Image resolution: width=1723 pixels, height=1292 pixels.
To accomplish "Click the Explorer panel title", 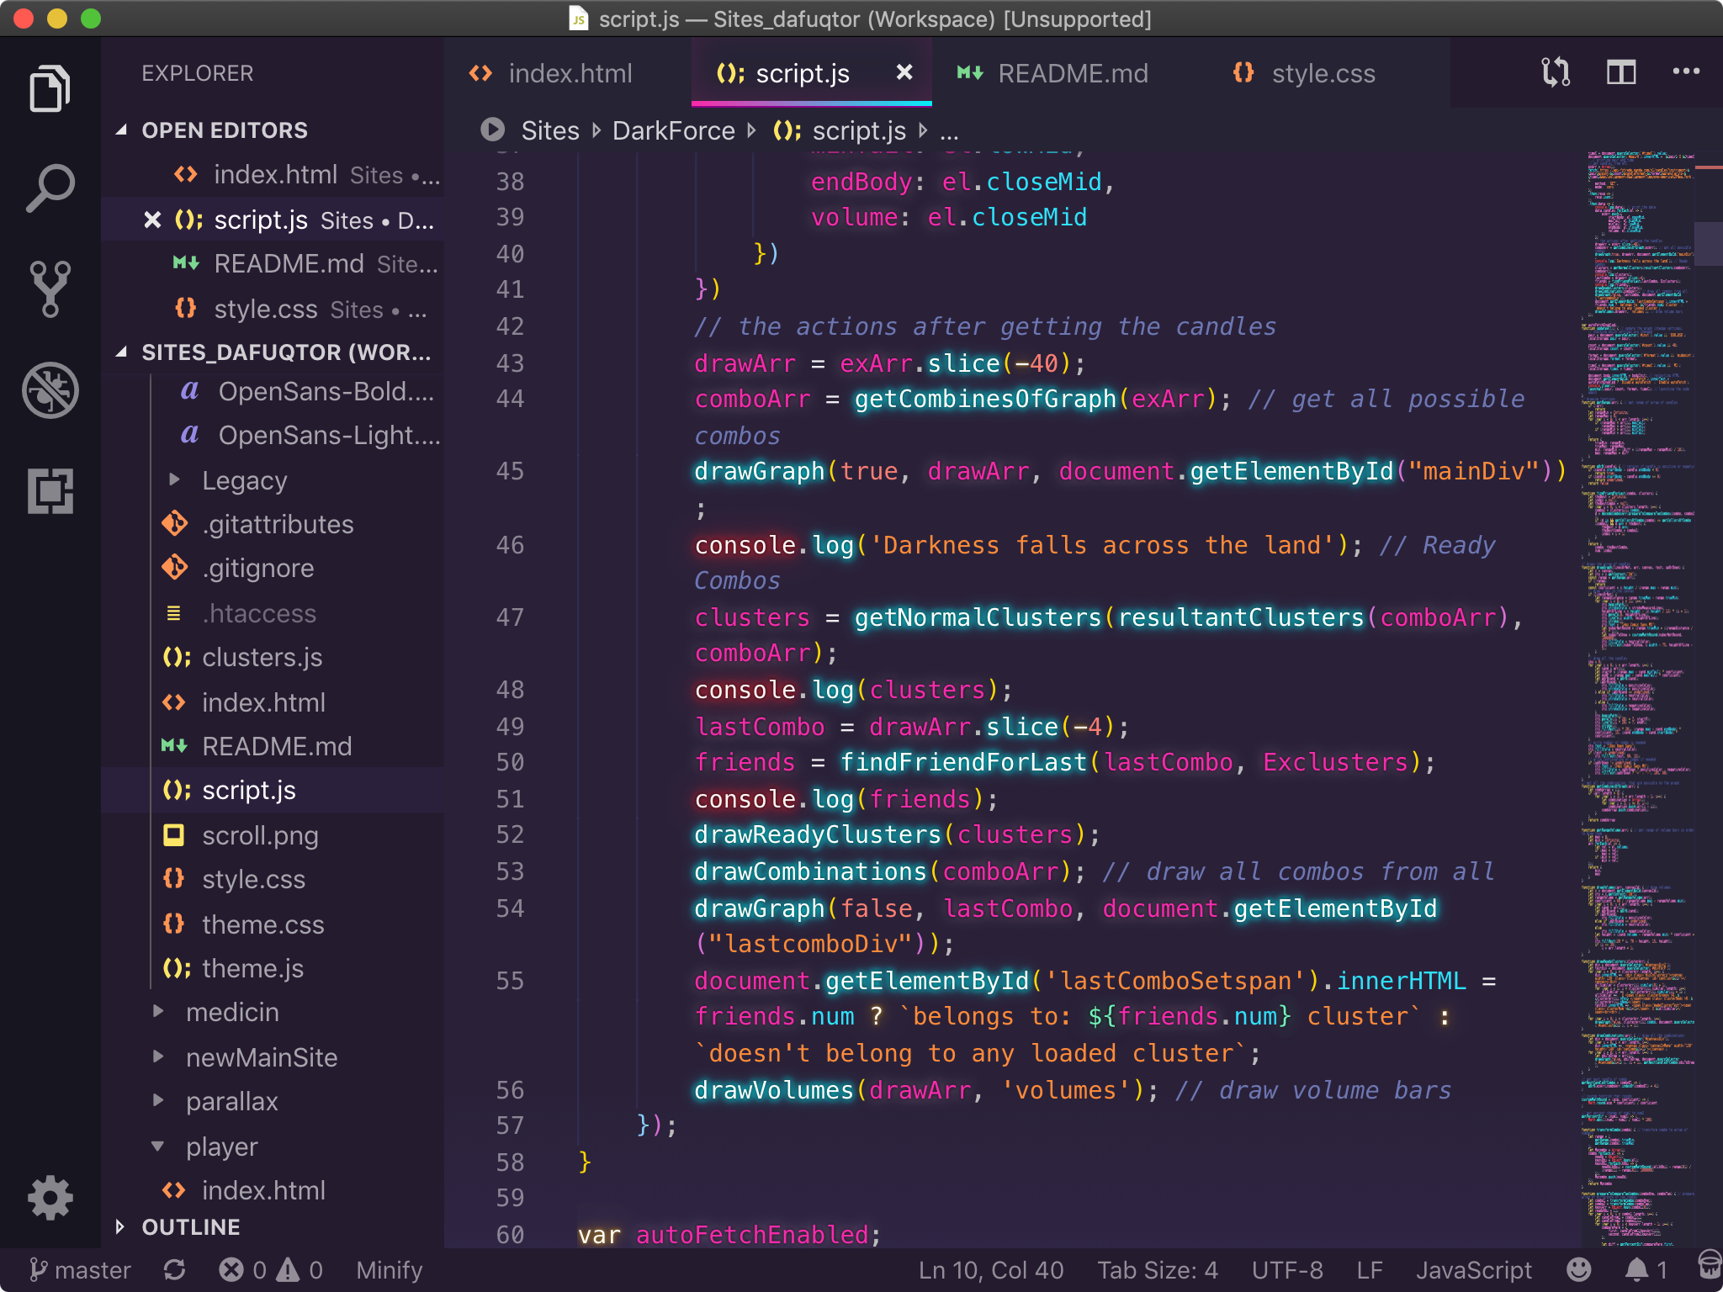I will click(x=197, y=73).
